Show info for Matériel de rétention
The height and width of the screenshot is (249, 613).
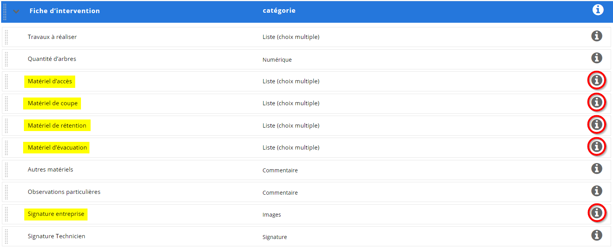tap(597, 124)
